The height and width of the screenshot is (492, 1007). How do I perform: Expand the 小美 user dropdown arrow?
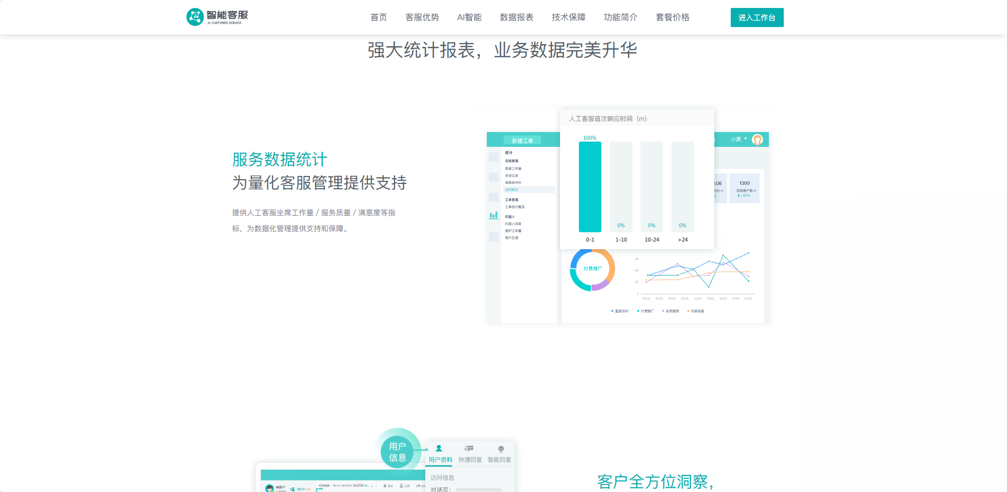point(746,139)
